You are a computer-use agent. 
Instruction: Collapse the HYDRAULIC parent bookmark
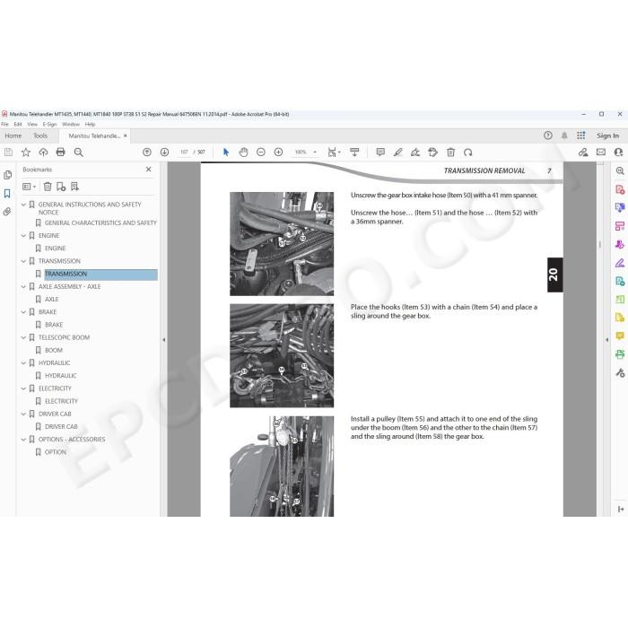coord(23,362)
